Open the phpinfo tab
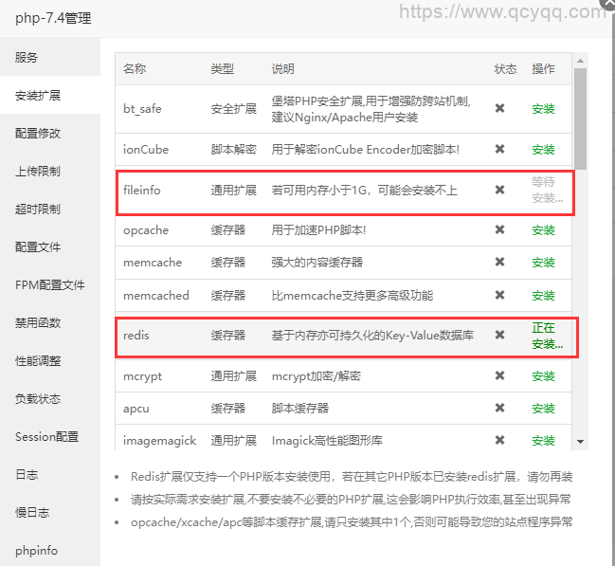Image resolution: width=615 pixels, height=566 pixels. coord(35,550)
